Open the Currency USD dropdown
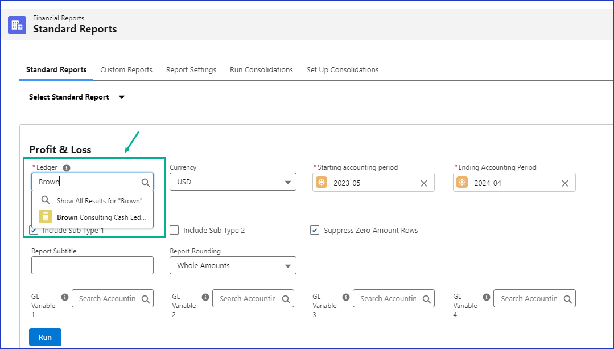614x349 pixels. 233,182
